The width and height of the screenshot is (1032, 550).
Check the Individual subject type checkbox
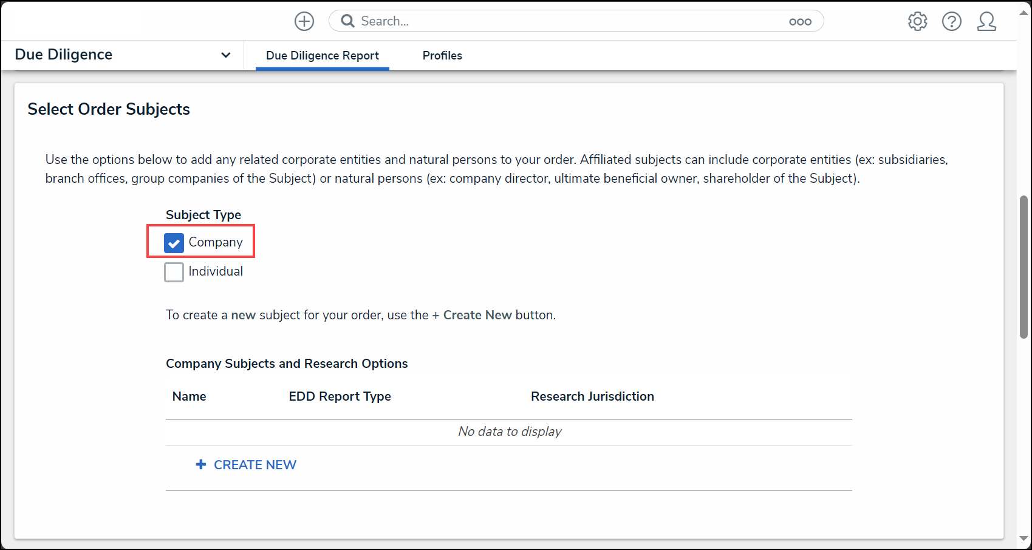[x=174, y=272]
